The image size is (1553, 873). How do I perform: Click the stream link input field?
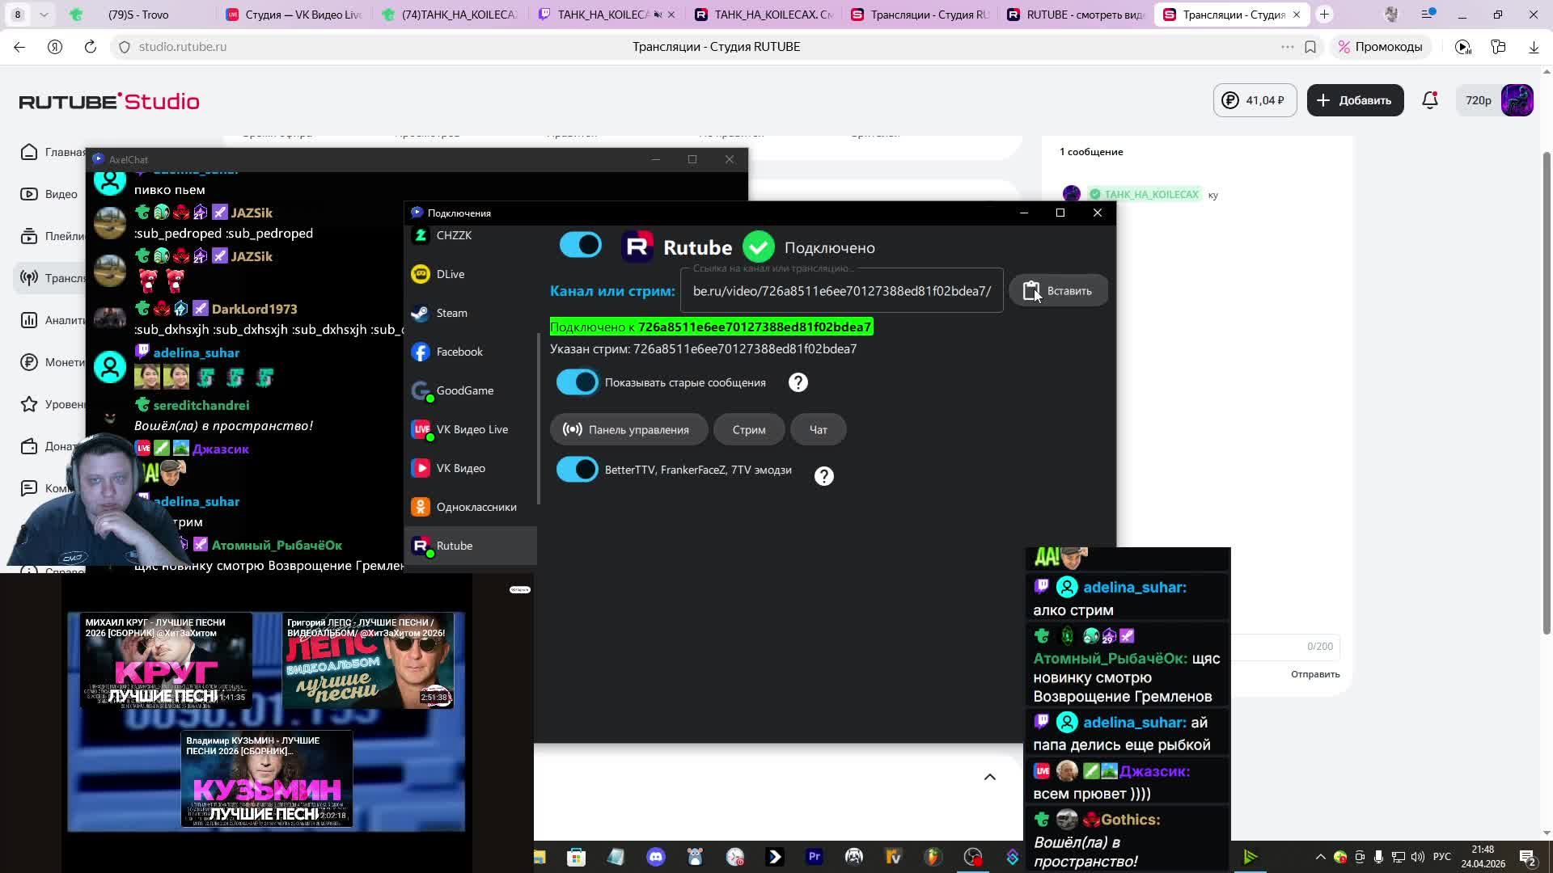[841, 291]
